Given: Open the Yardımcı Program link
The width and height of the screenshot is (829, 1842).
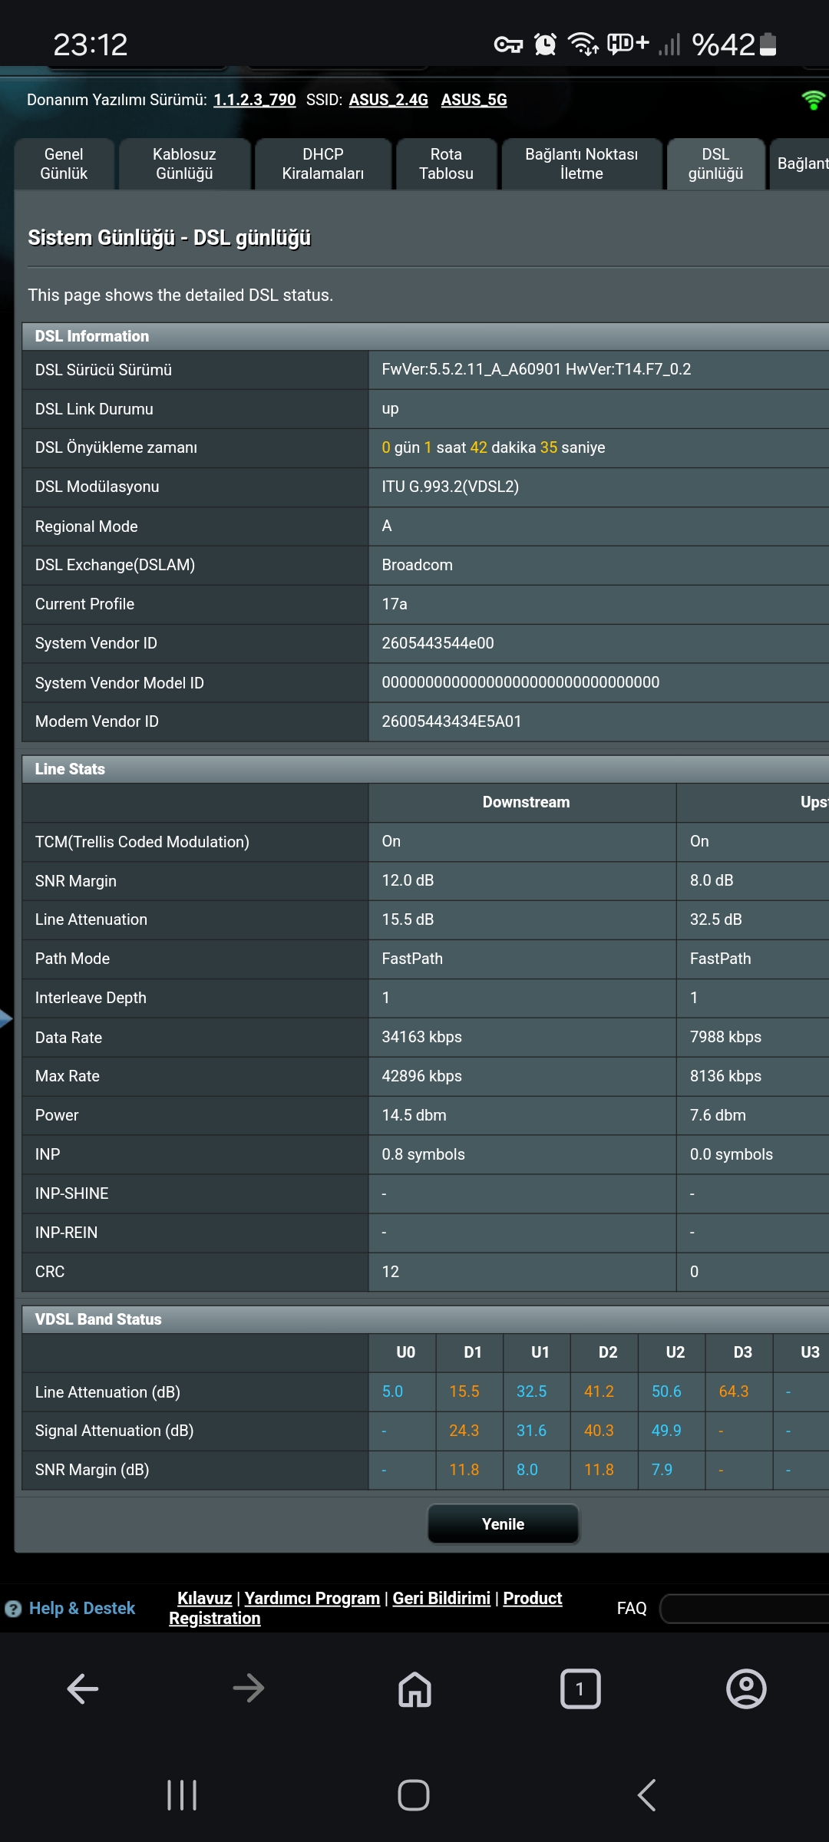Looking at the screenshot, I should [312, 1598].
